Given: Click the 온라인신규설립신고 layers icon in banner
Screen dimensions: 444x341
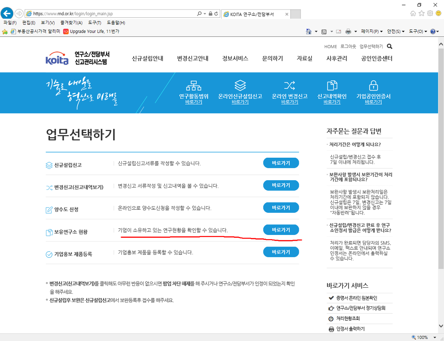Looking at the screenshot, I should pyautogui.click(x=240, y=85).
